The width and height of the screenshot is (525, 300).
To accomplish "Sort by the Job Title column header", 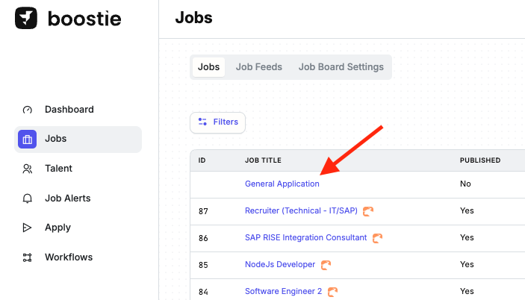I will [263, 160].
